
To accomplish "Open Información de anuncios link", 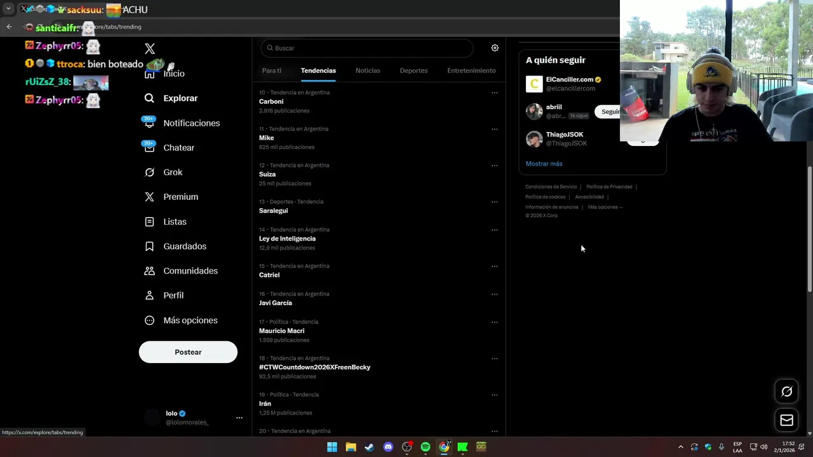I will pyautogui.click(x=551, y=207).
